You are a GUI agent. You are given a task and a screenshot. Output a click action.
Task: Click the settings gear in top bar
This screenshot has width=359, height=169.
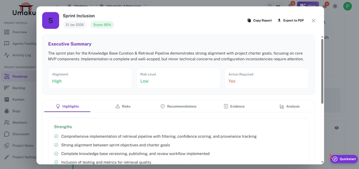335,6
